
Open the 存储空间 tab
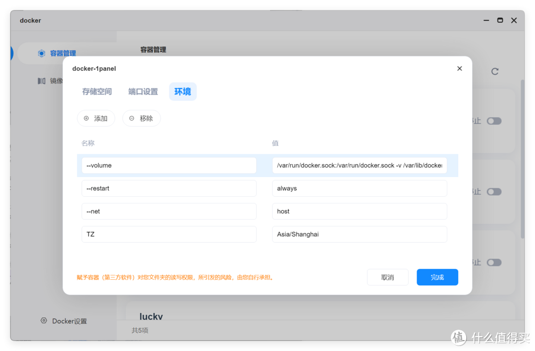pyautogui.click(x=97, y=91)
